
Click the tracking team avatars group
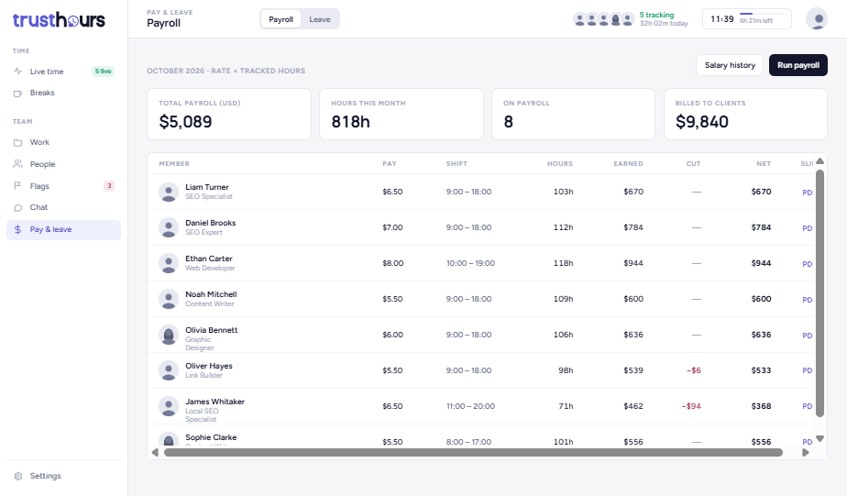603,19
